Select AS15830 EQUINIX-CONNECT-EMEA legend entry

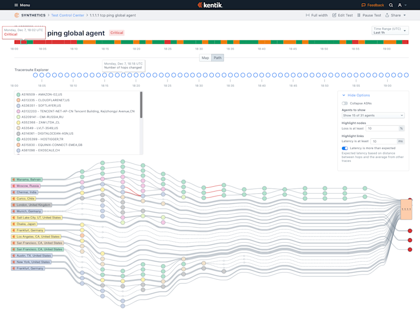point(50,145)
